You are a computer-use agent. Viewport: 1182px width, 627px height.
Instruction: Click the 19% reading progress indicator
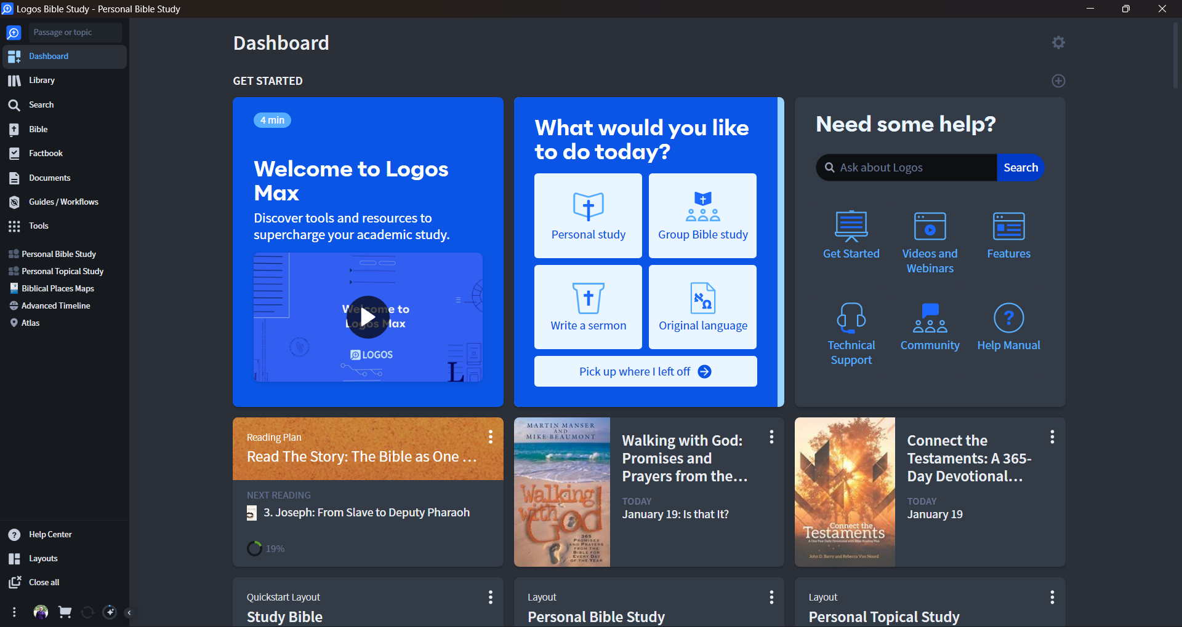click(x=265, y=548)
